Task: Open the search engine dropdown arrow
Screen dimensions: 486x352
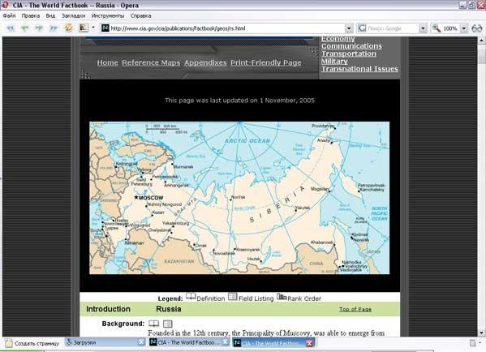Action: pyautogui.click(x=423, y=28)
